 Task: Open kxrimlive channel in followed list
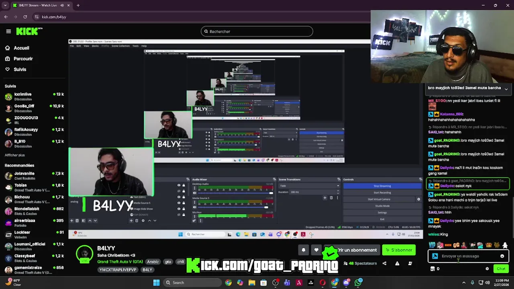(34, 96)
